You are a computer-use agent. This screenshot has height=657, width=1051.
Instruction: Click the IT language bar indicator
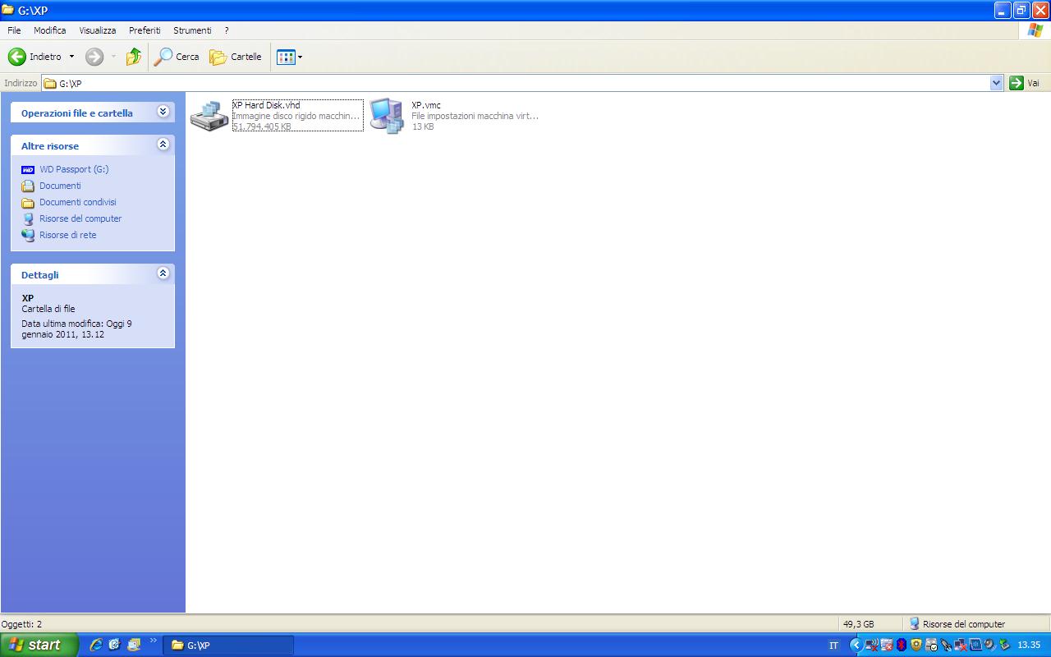[833, 646]
